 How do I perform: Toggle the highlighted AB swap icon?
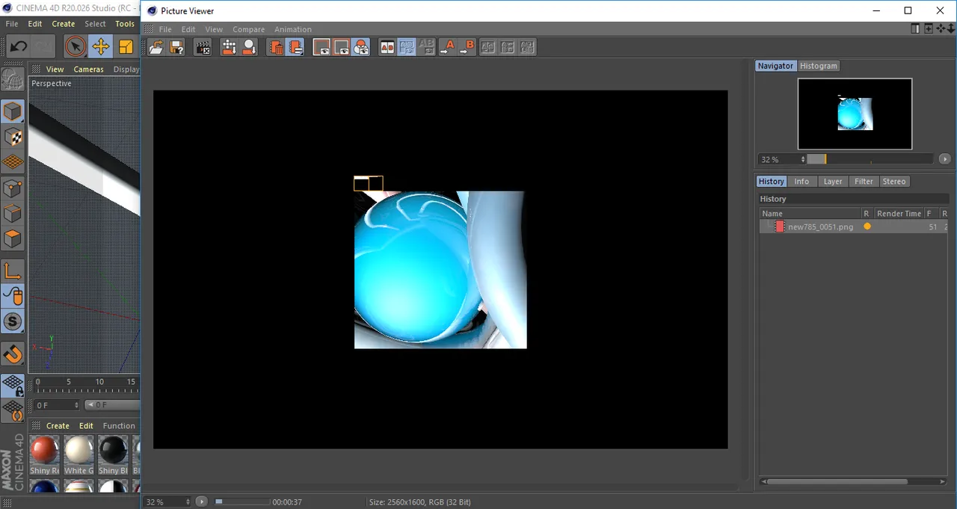[x=407, y=47]
